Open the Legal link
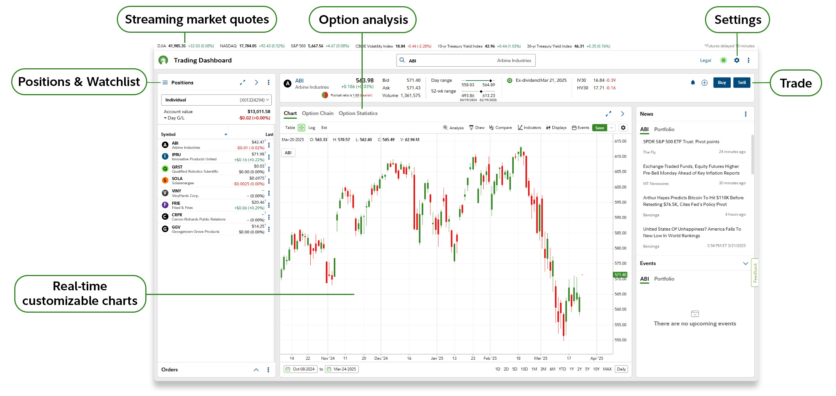The image size is (836, 396). point(705,61)
